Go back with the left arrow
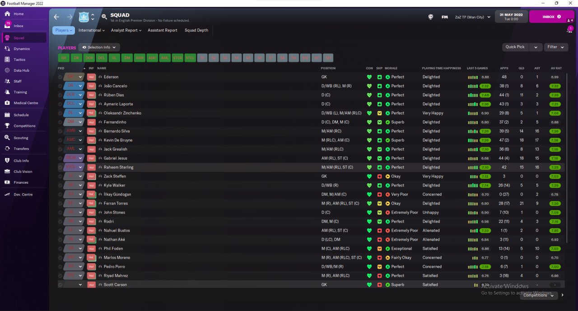 56,17
